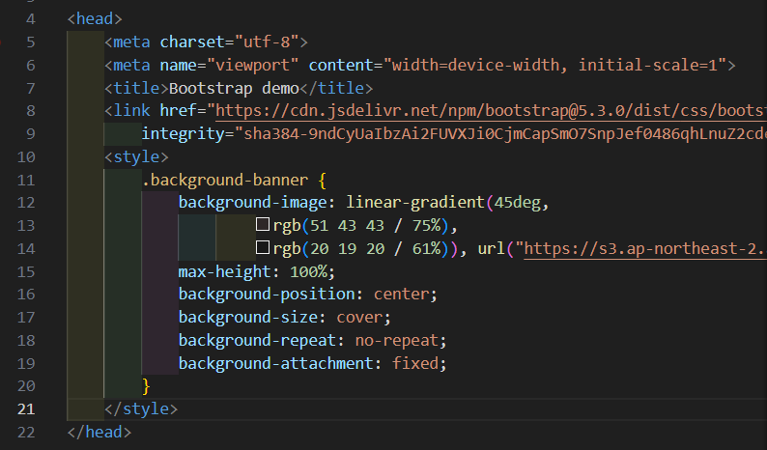The width and height of the screenshot is (767, 450).
Task: Click the closing yellow curly brace
Action: 146,386
